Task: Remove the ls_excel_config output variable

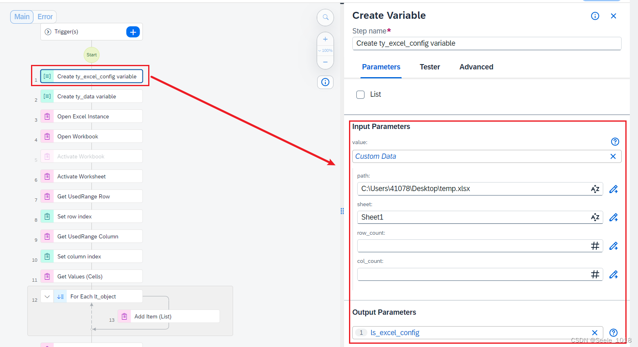Action: [595, 333]
